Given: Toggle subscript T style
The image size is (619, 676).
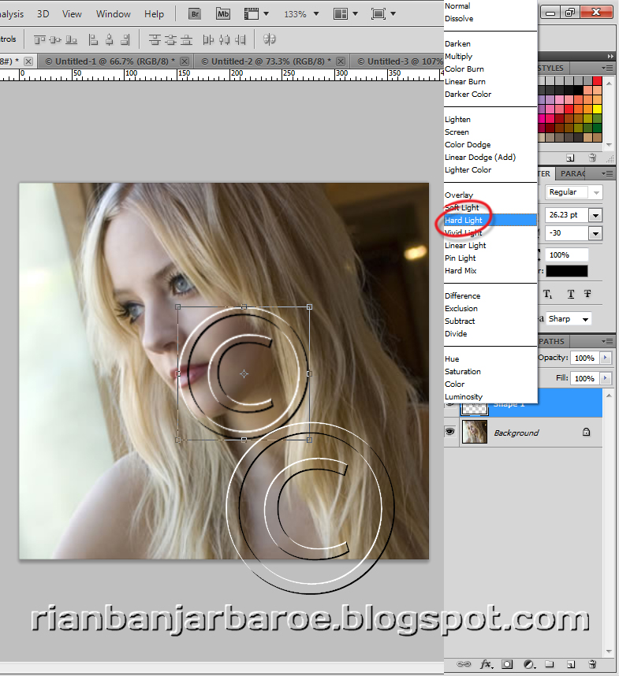Looking at the screenshot, I should [547, 294].
